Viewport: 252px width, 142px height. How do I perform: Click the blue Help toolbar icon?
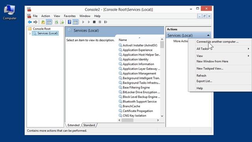69,22
